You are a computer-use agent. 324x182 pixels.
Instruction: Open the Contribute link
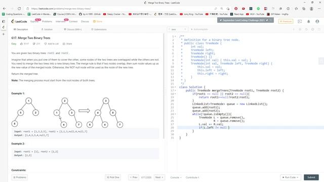pyautogui.click(x=192, y=177)
